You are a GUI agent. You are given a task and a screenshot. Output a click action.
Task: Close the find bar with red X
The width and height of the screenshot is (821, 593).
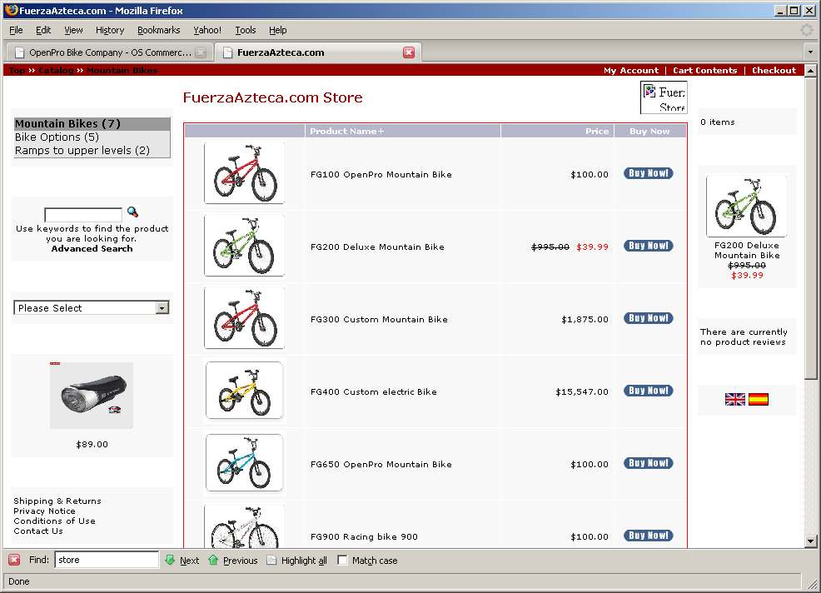click(x=14, y=560)
